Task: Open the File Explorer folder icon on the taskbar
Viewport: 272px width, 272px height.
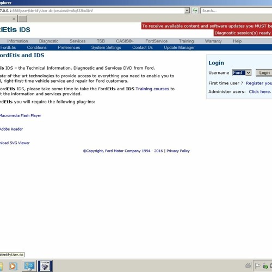Action: 1,266
